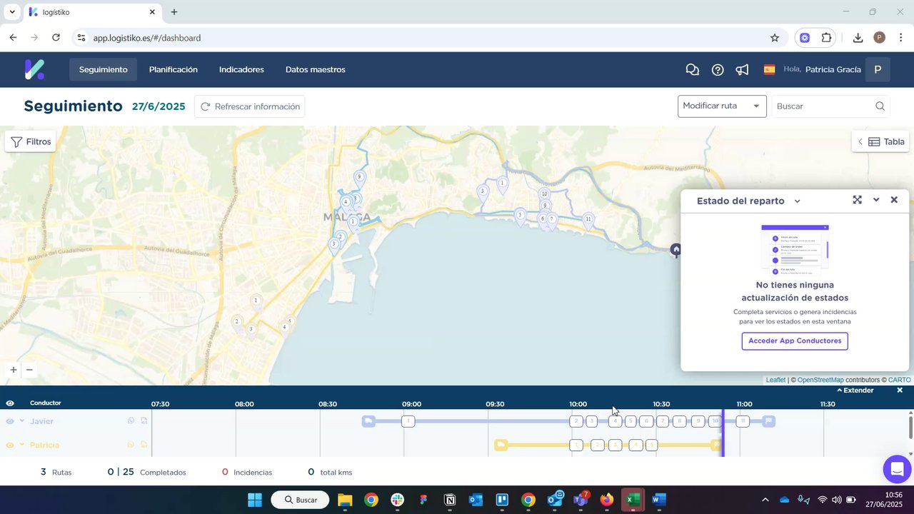Click the 27/6/2025 date
Viewport: 914px width, 514px height.
(159, 106)
